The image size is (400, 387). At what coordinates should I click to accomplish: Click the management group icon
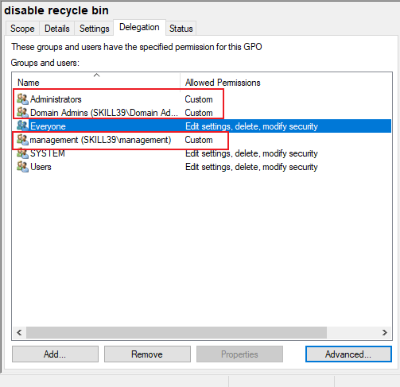pos(22,140)
